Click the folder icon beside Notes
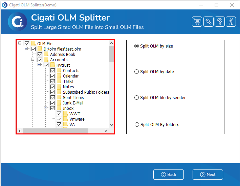240x186 pixels. (59, 87)
